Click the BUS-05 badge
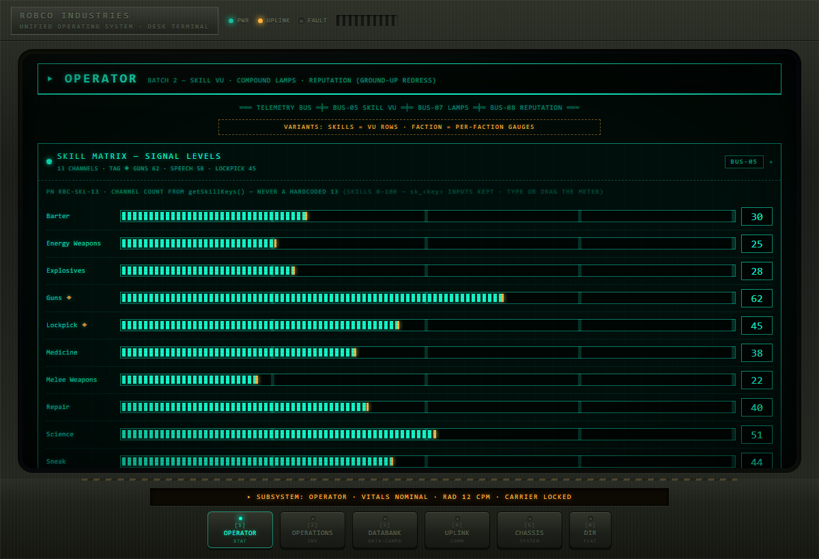The width and height of the screenshot is (819, 559). (x=744, y=162)
